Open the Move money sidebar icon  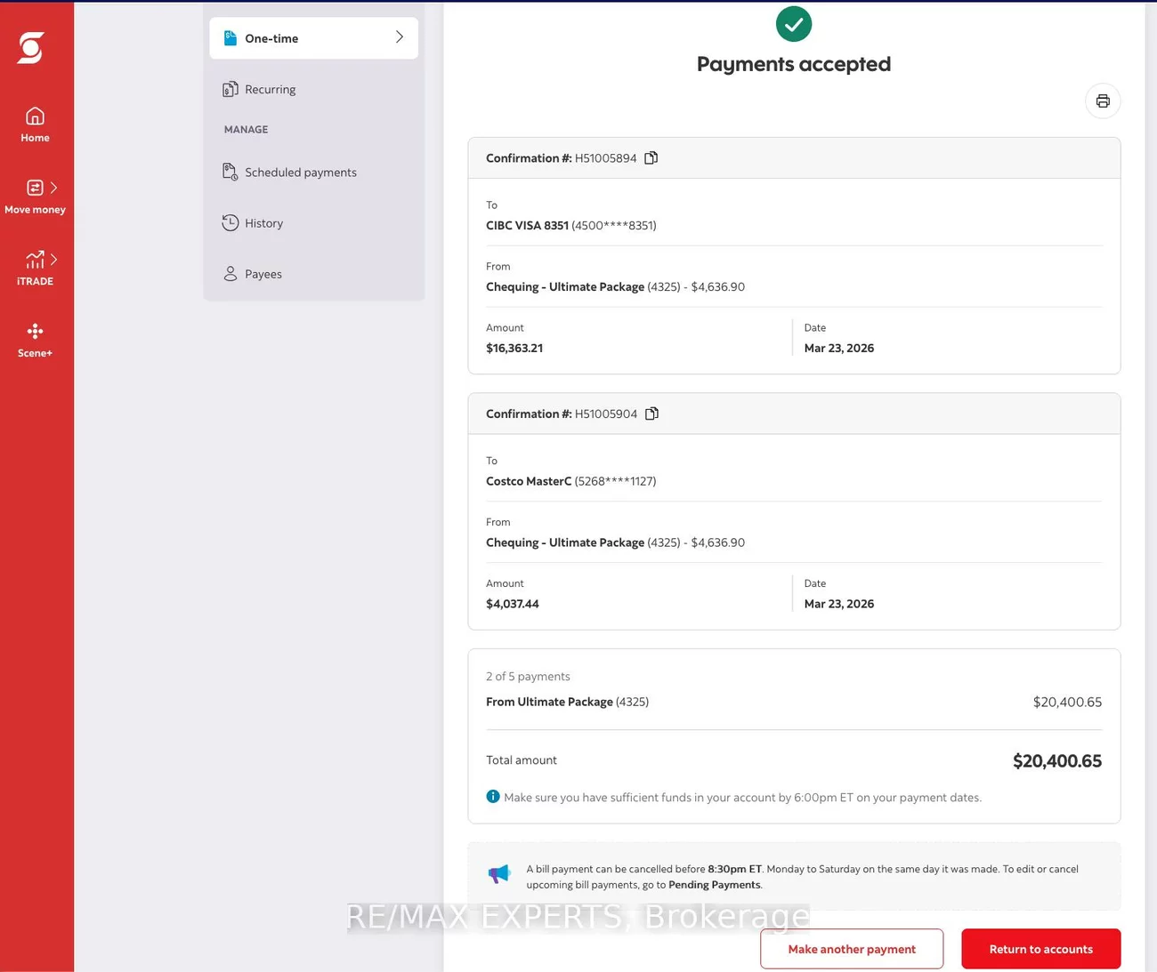[x=35, y=189]
